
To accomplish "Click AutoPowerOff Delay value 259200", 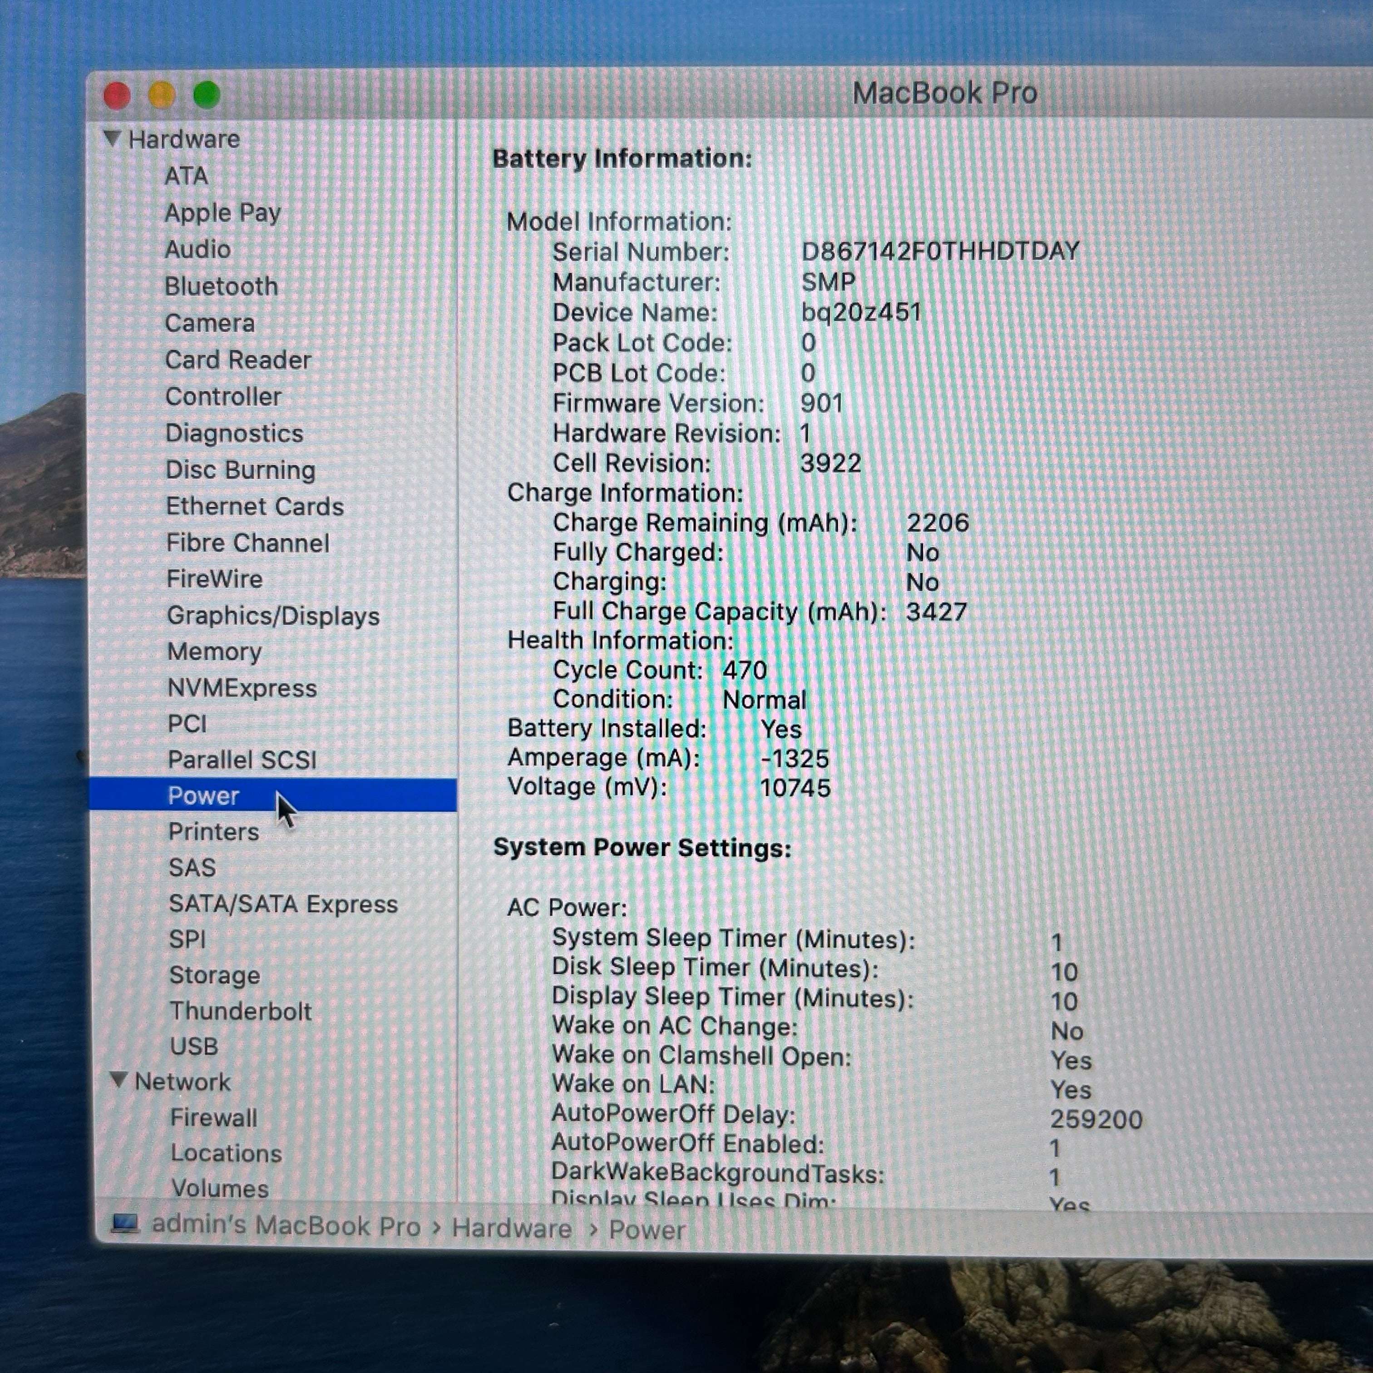I will (x=1096, y=1119).
